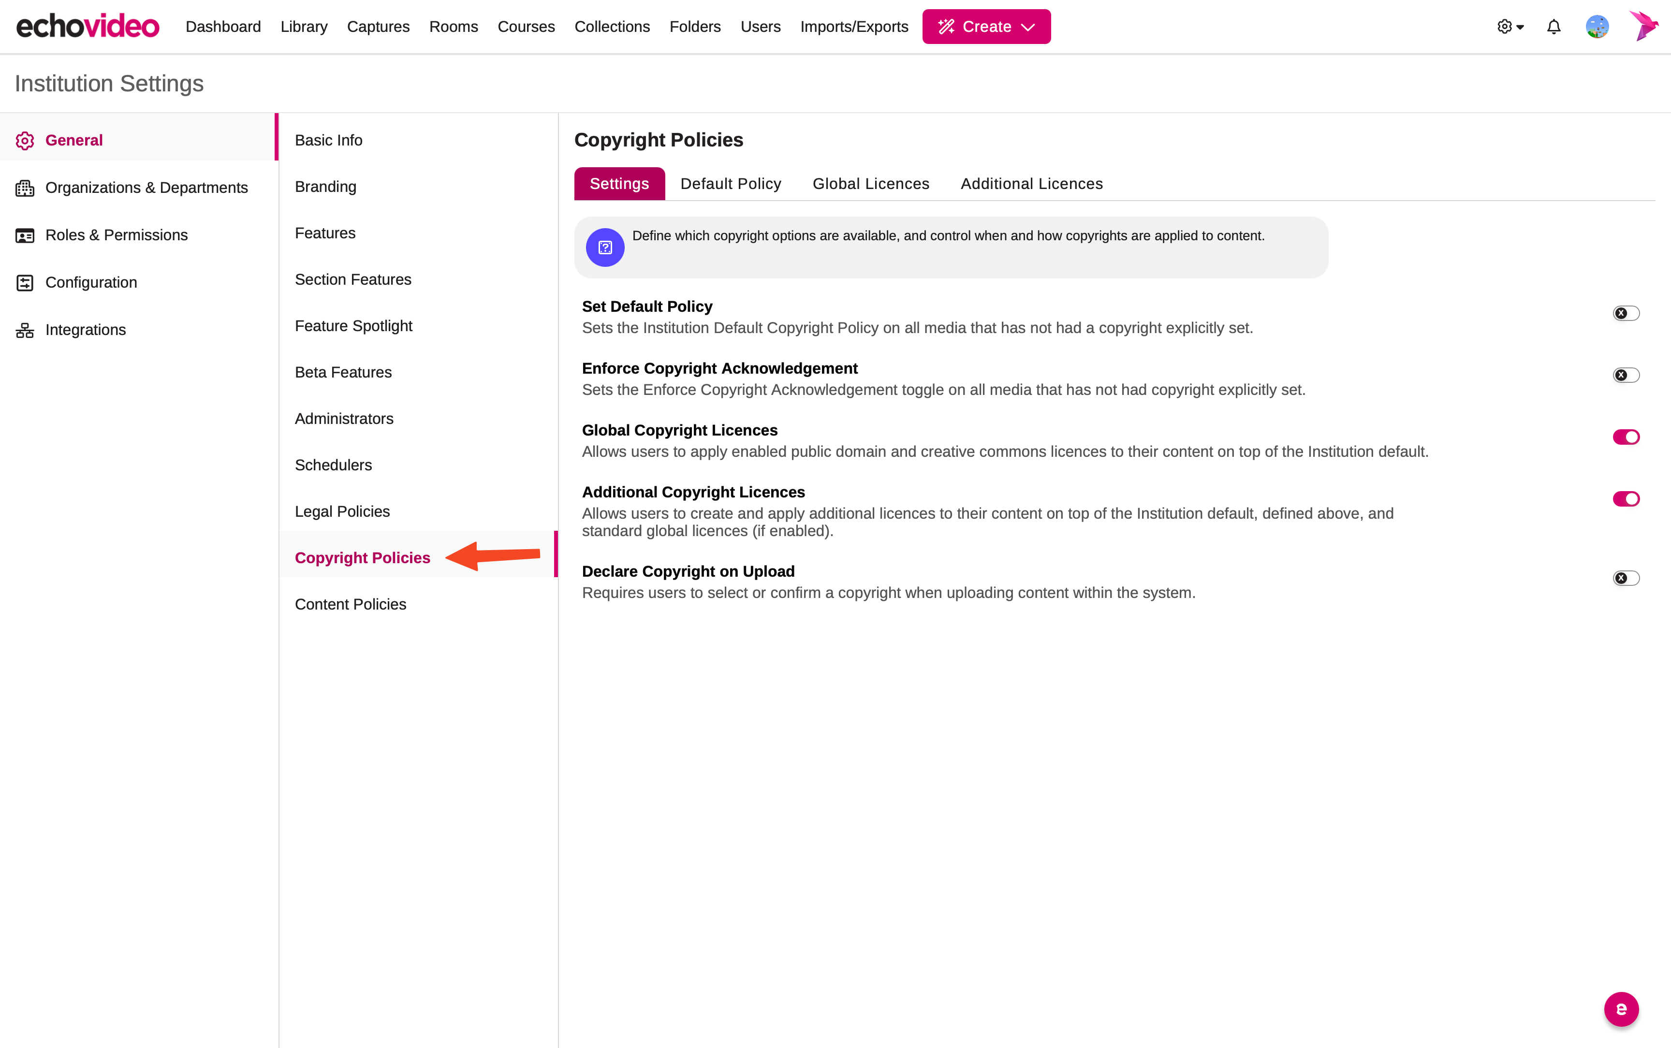The height and width of the screenshot is (1048, 1671).
Task: Open the Additional Licences tab
Action: pos(1031,184)
